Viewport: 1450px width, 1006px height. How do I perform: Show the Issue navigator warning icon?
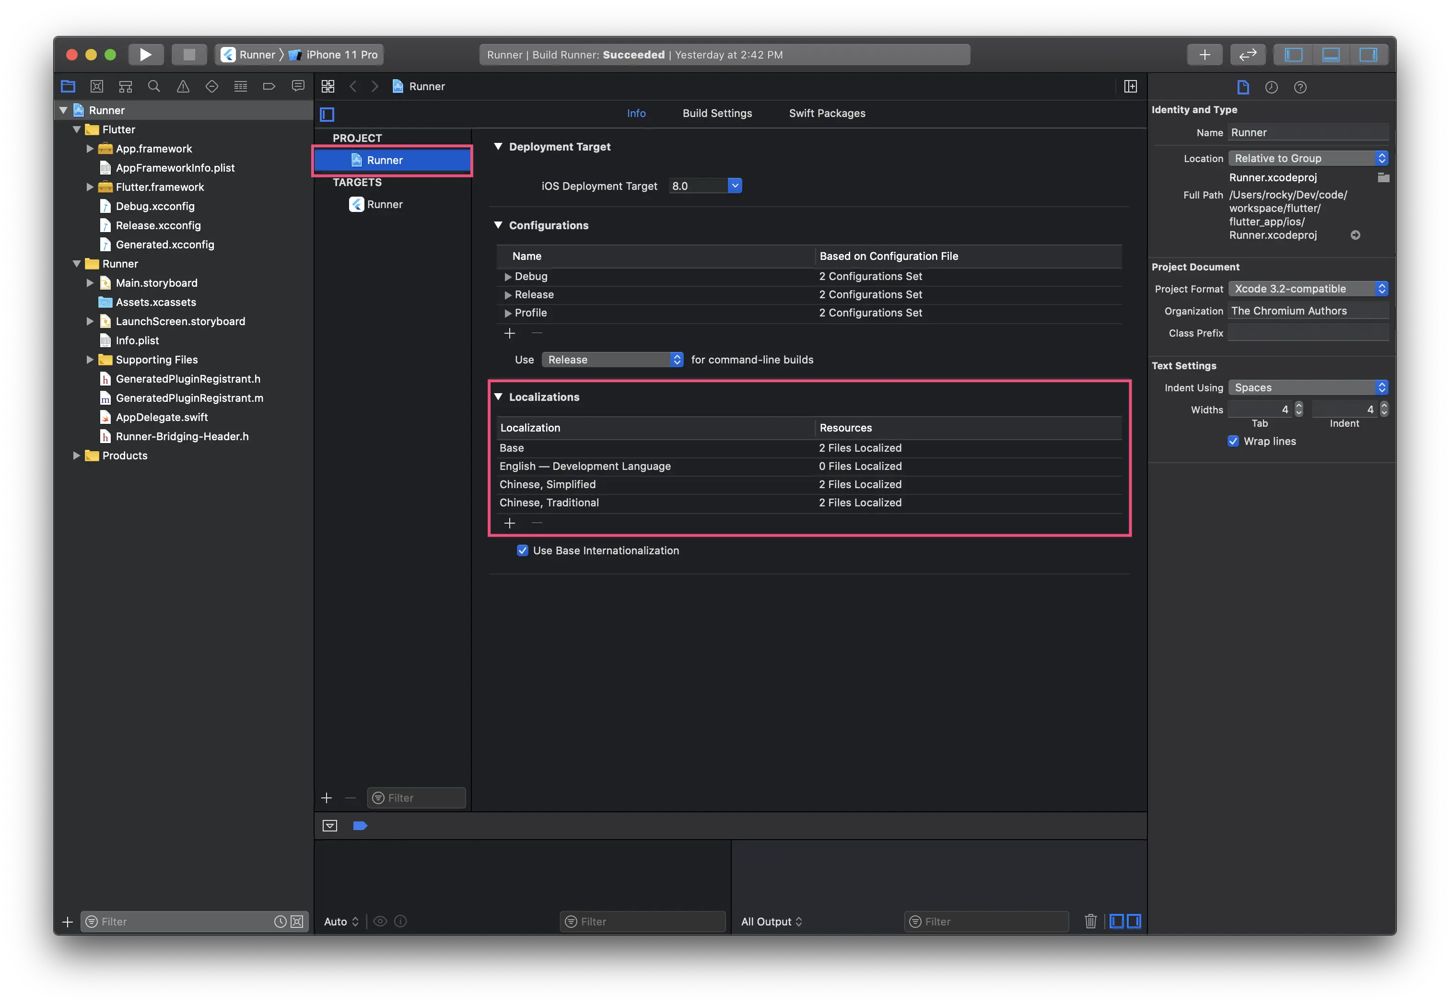click(x=183, y=86)
